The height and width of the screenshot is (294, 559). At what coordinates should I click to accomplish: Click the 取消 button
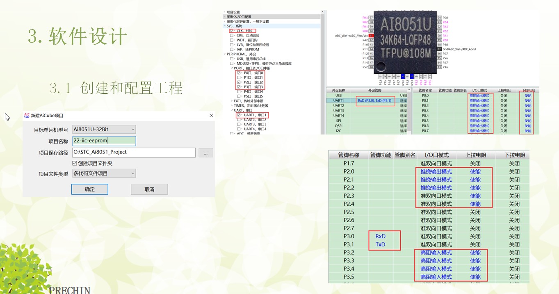[x=149, y=189]
